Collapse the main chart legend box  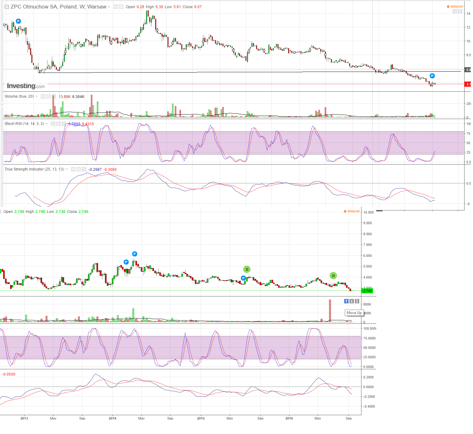coord(7,7)
